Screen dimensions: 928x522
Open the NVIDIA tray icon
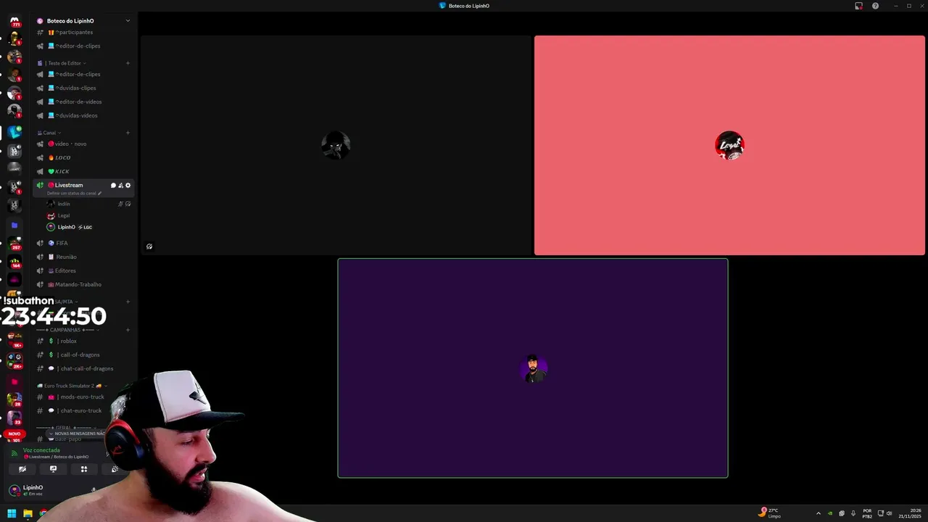pyautogui.click(x=830, y=513)
